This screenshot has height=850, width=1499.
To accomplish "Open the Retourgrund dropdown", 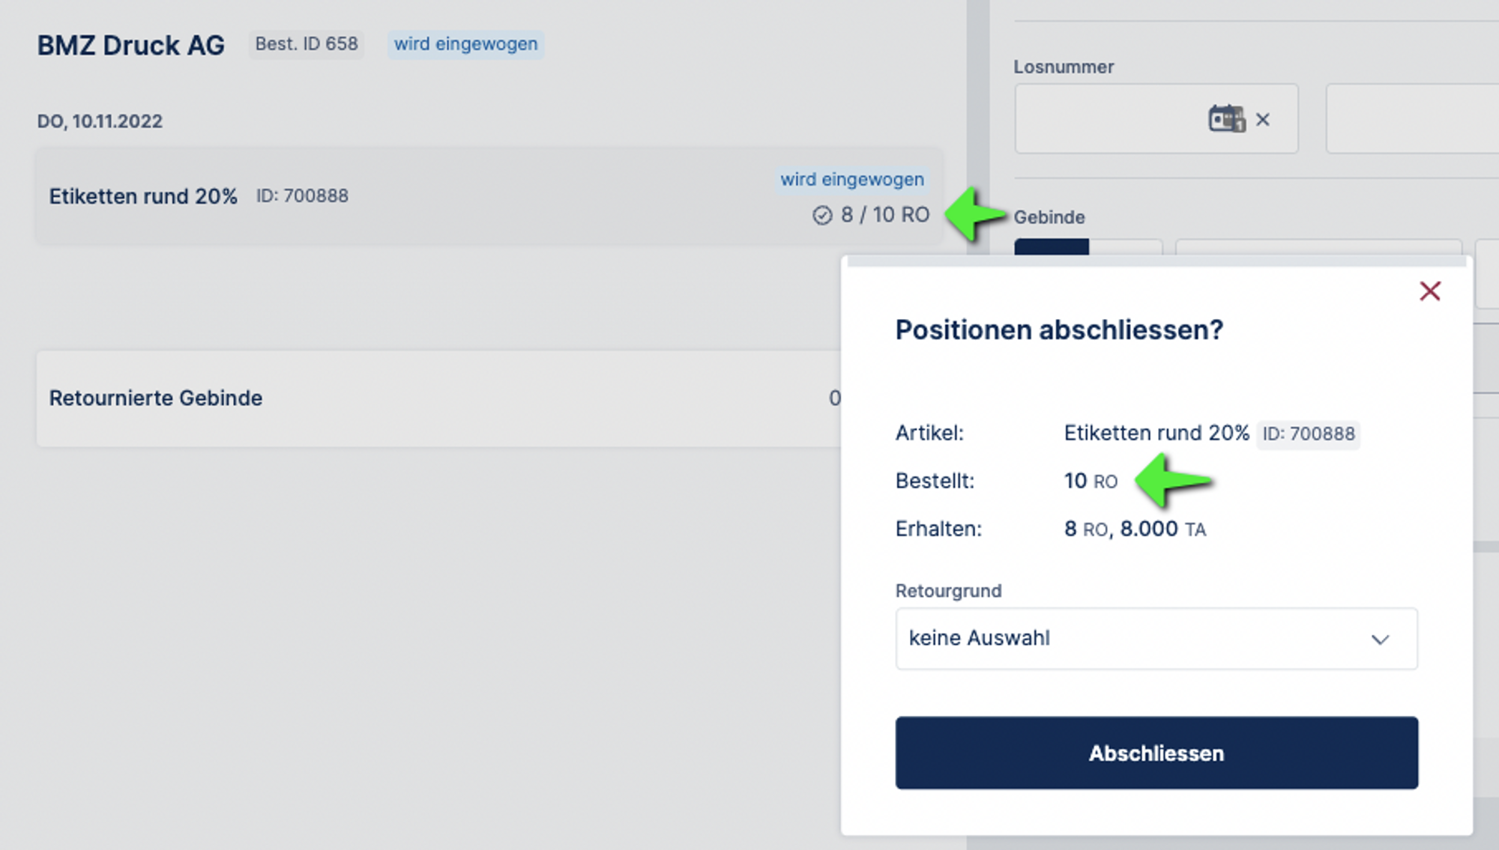I will point(1156,639).
